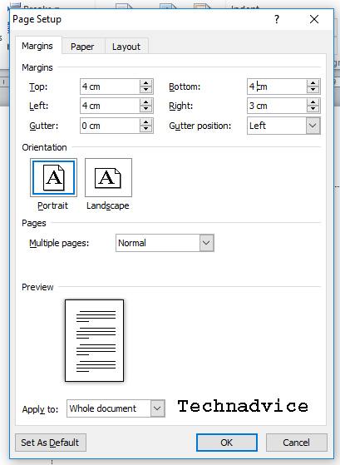340x465 pixels.
Task: Select the Landscape orientation icon
Action: coord(108,177)
